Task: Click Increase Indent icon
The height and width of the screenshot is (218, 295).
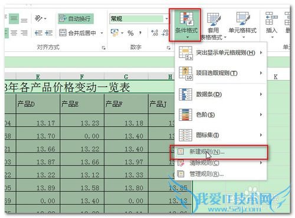Action: (x=48, y=33)
